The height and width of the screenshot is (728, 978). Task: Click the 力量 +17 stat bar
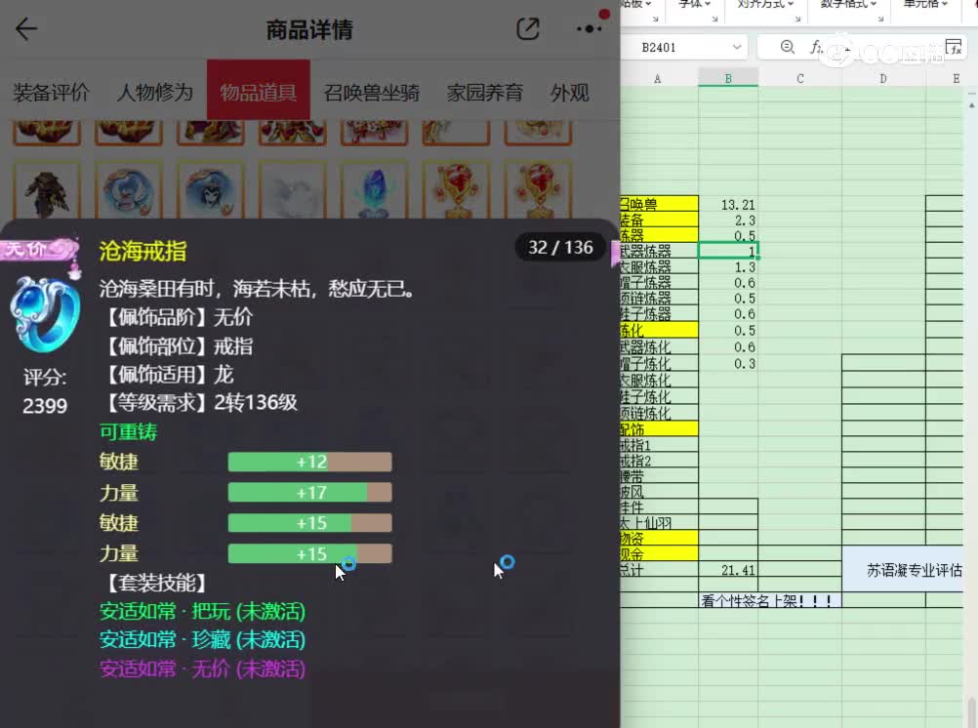coord(310,492)
